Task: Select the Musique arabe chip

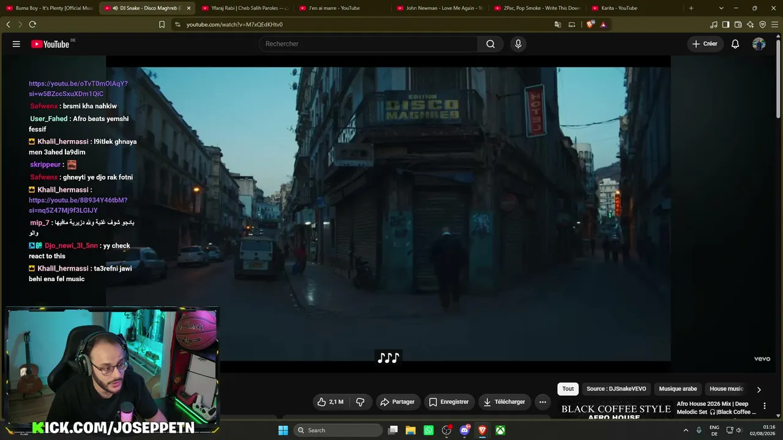Action: point(678,389)
